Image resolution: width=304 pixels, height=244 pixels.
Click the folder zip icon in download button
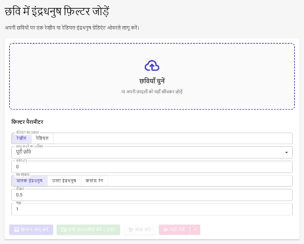point(64,230)
